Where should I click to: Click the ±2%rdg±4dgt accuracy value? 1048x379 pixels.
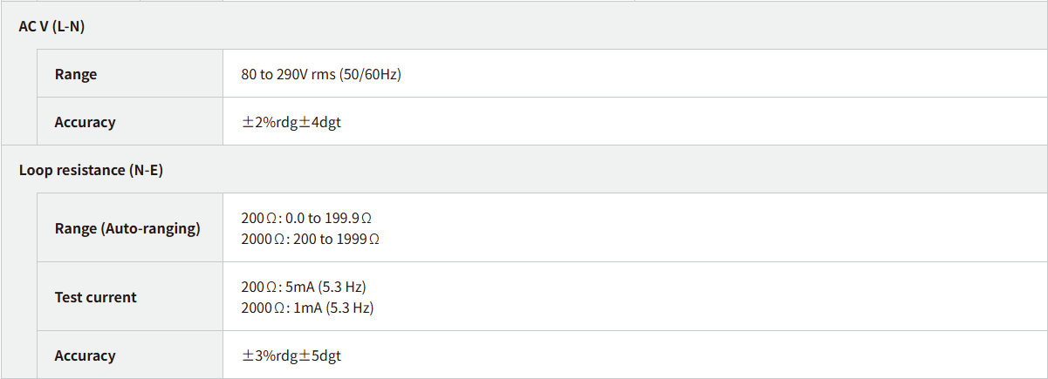291,122
